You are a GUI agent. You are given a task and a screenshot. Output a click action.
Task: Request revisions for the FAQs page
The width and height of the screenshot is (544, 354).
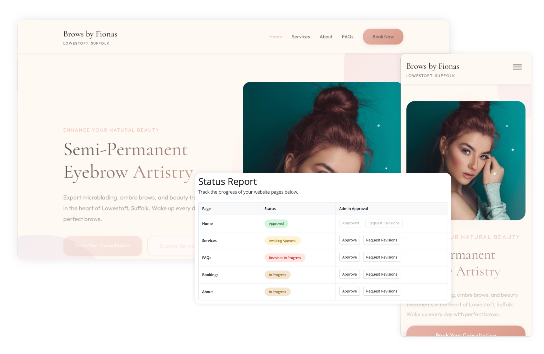point(381,257)
